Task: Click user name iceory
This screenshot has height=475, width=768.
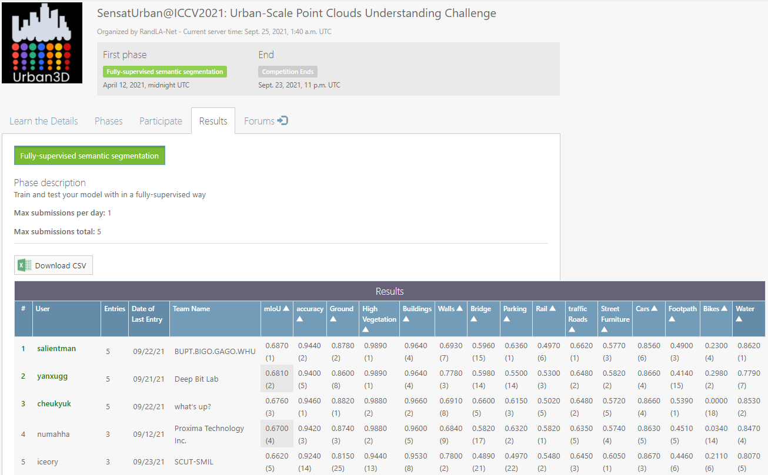Action: (x=48, y=462)
